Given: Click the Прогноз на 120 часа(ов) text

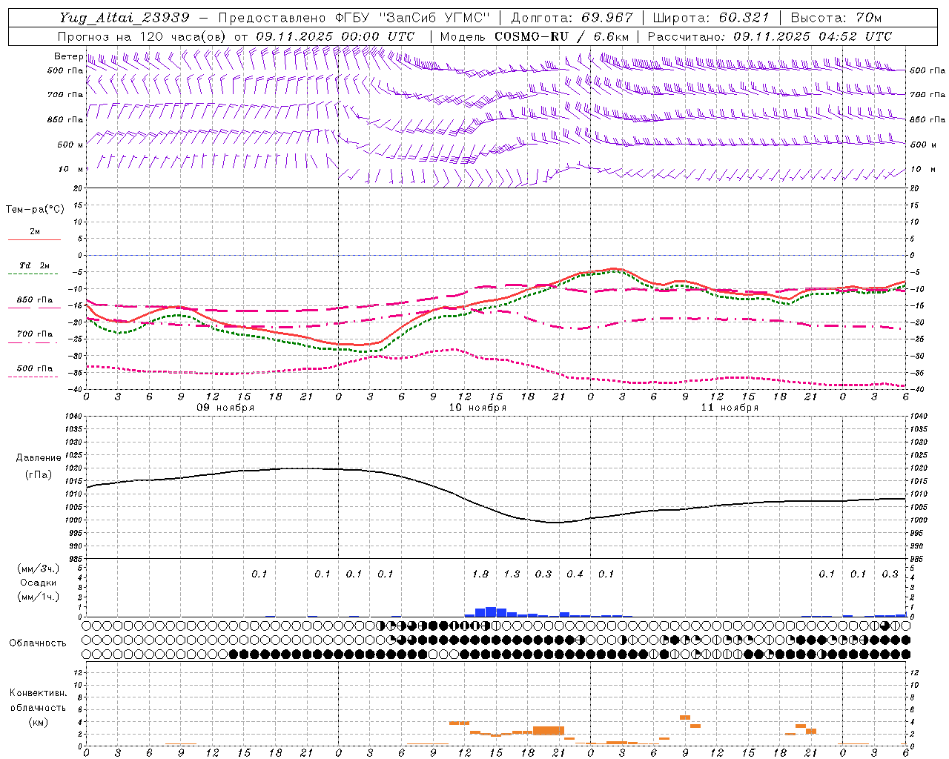Looking at the screenshot, I should tap(142, 36).
